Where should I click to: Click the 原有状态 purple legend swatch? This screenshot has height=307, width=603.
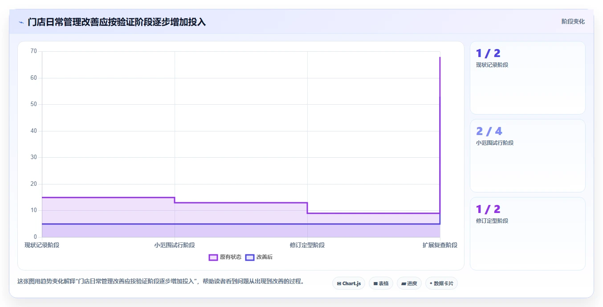click(x=213, y=257)
